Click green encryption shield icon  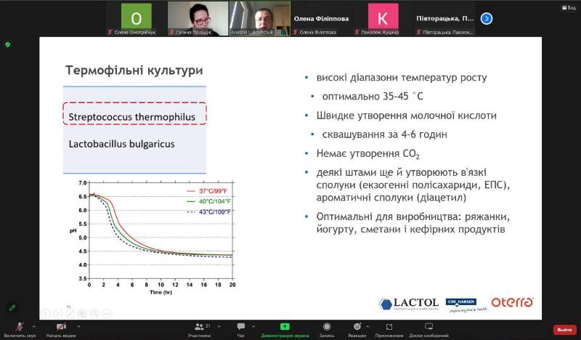pyautogui.click(x=8, y=44)
